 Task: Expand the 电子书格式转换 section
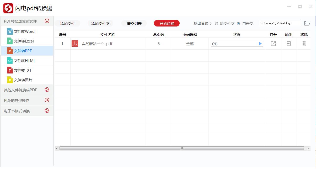[47, 111]
